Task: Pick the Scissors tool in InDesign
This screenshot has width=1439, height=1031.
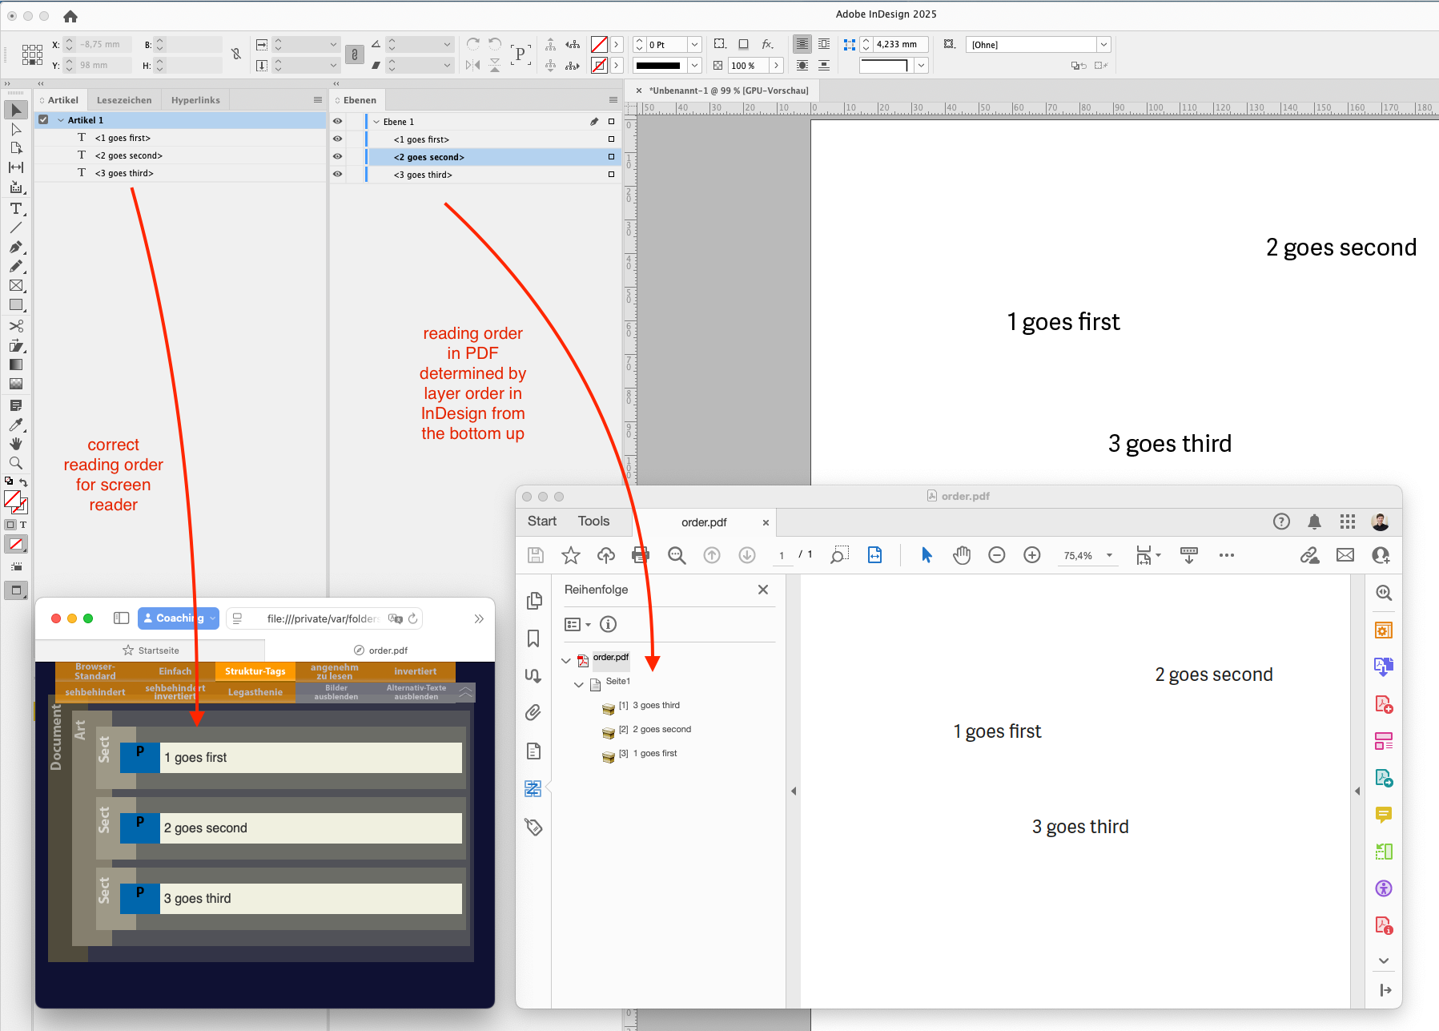Action: click(16, 326)
